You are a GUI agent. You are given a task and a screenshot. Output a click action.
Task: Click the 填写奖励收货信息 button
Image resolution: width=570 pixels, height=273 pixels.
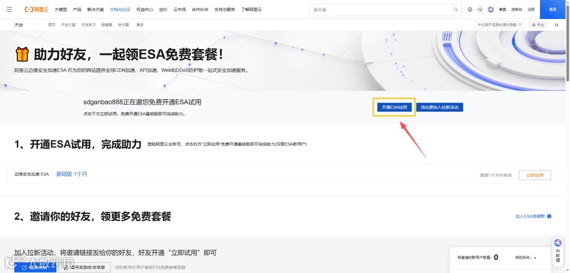pos(84,268)
